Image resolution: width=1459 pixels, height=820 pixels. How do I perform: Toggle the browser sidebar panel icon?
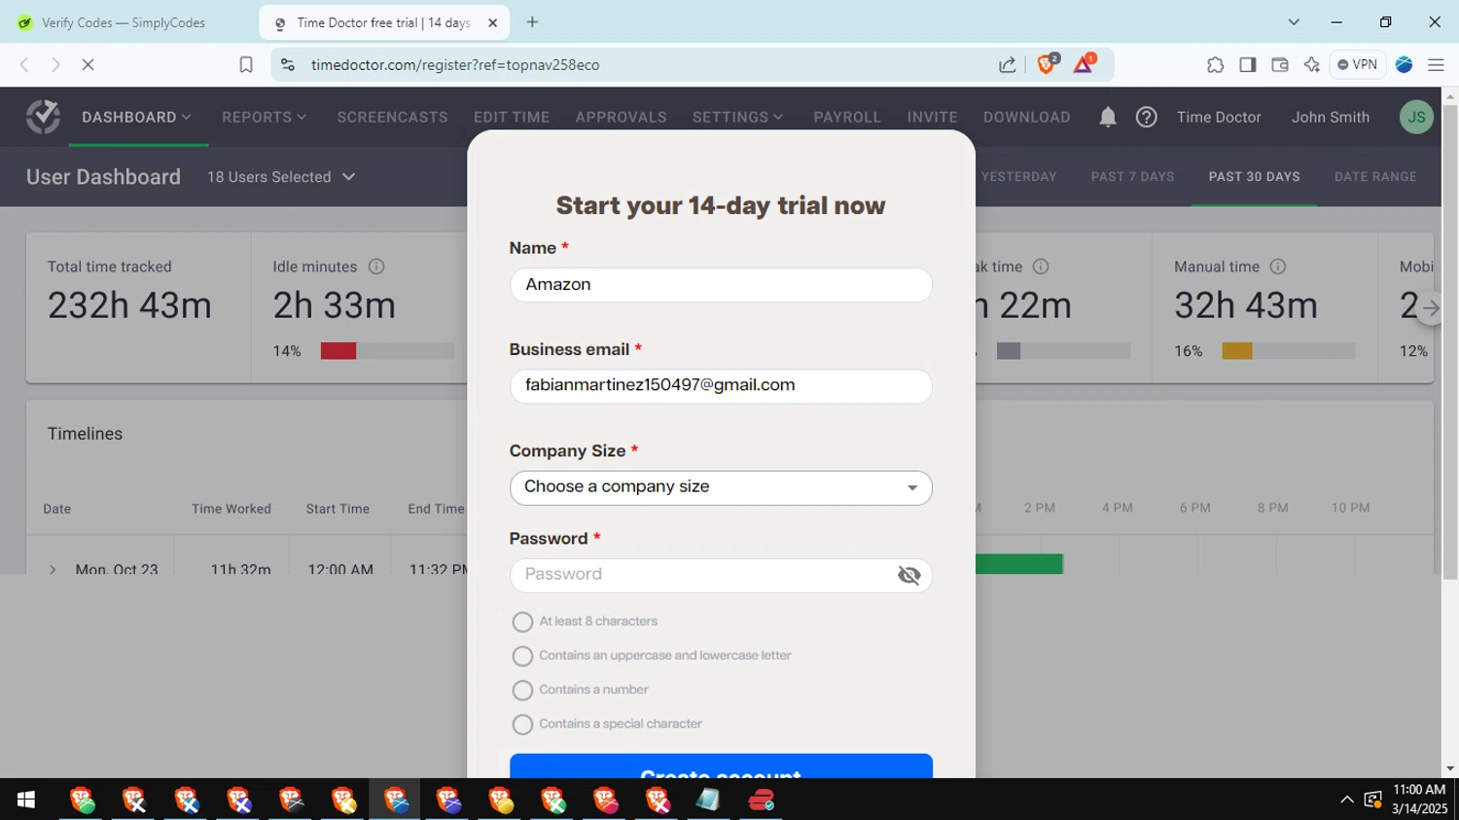[1247, 64]
